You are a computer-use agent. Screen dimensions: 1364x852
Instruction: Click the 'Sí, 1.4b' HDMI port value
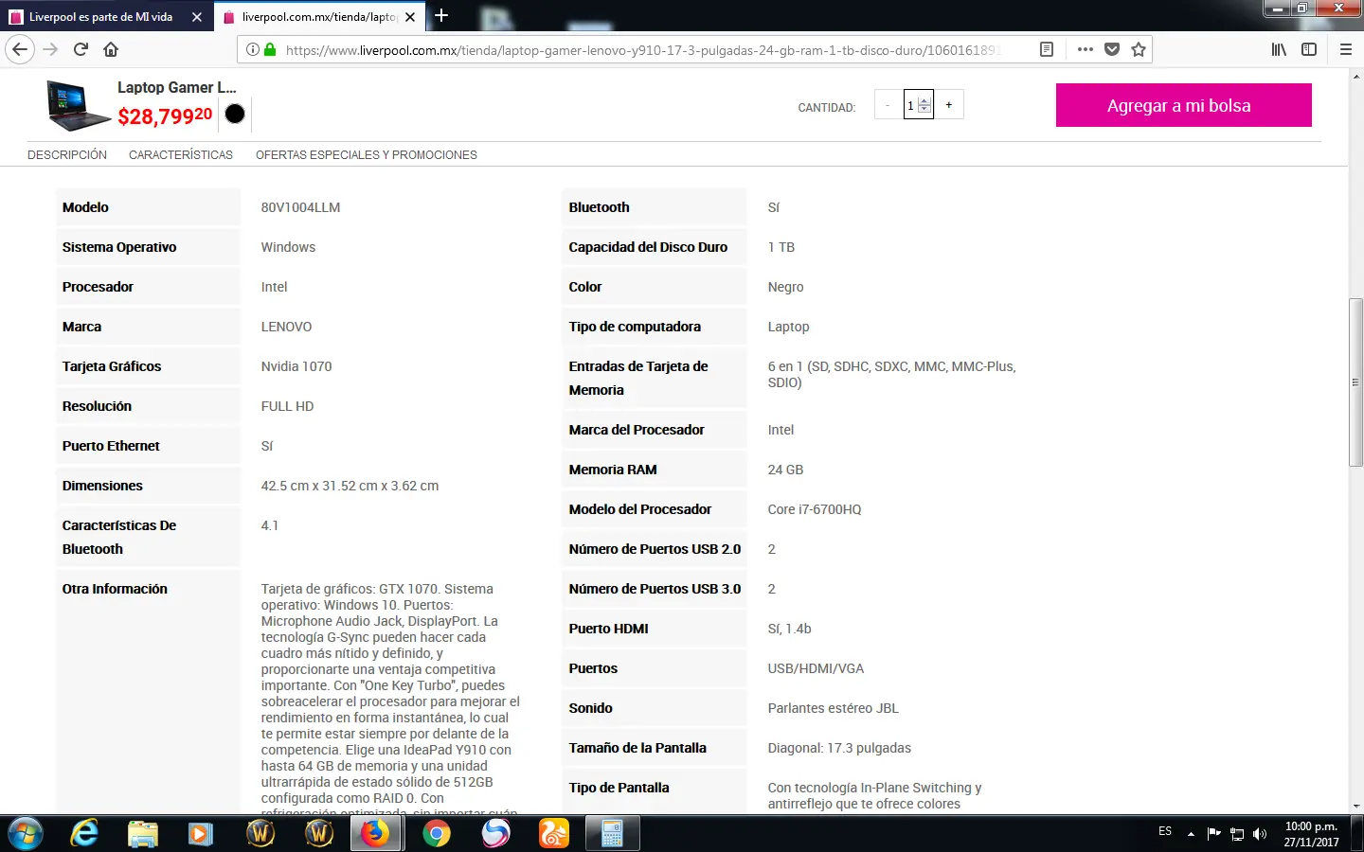[789, 629]
